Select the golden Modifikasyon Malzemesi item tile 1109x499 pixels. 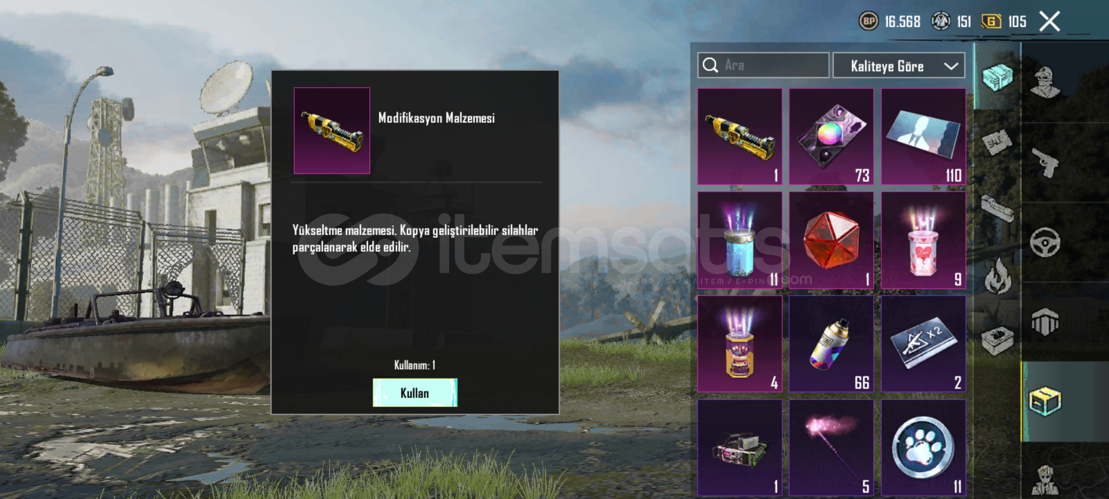pos(740,136)
